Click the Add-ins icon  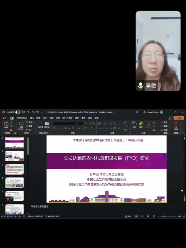pos(176,124)
